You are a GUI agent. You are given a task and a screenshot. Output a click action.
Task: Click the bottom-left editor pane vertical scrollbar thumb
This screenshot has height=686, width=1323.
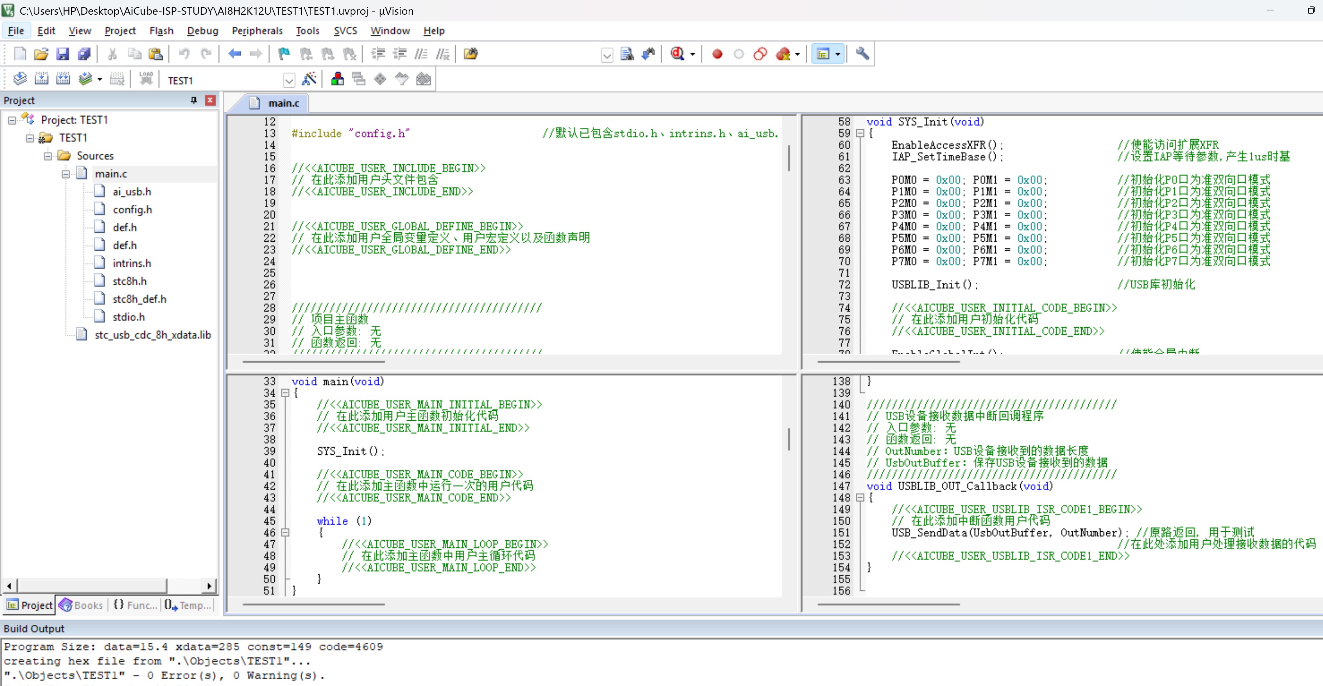click(789, 439)
